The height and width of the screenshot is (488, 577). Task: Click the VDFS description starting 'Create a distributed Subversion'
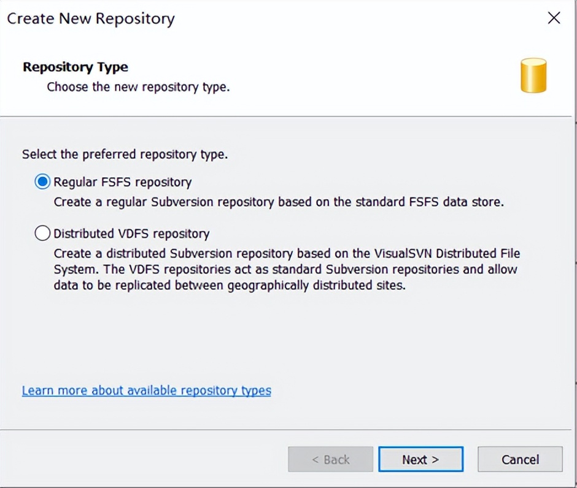(287, 269)
